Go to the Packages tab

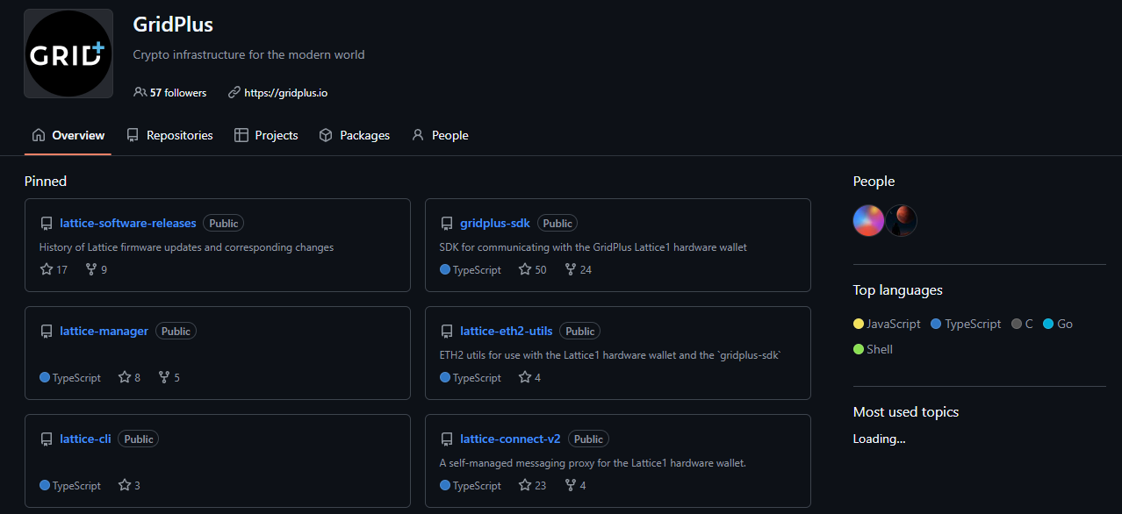tap(355, 135)
